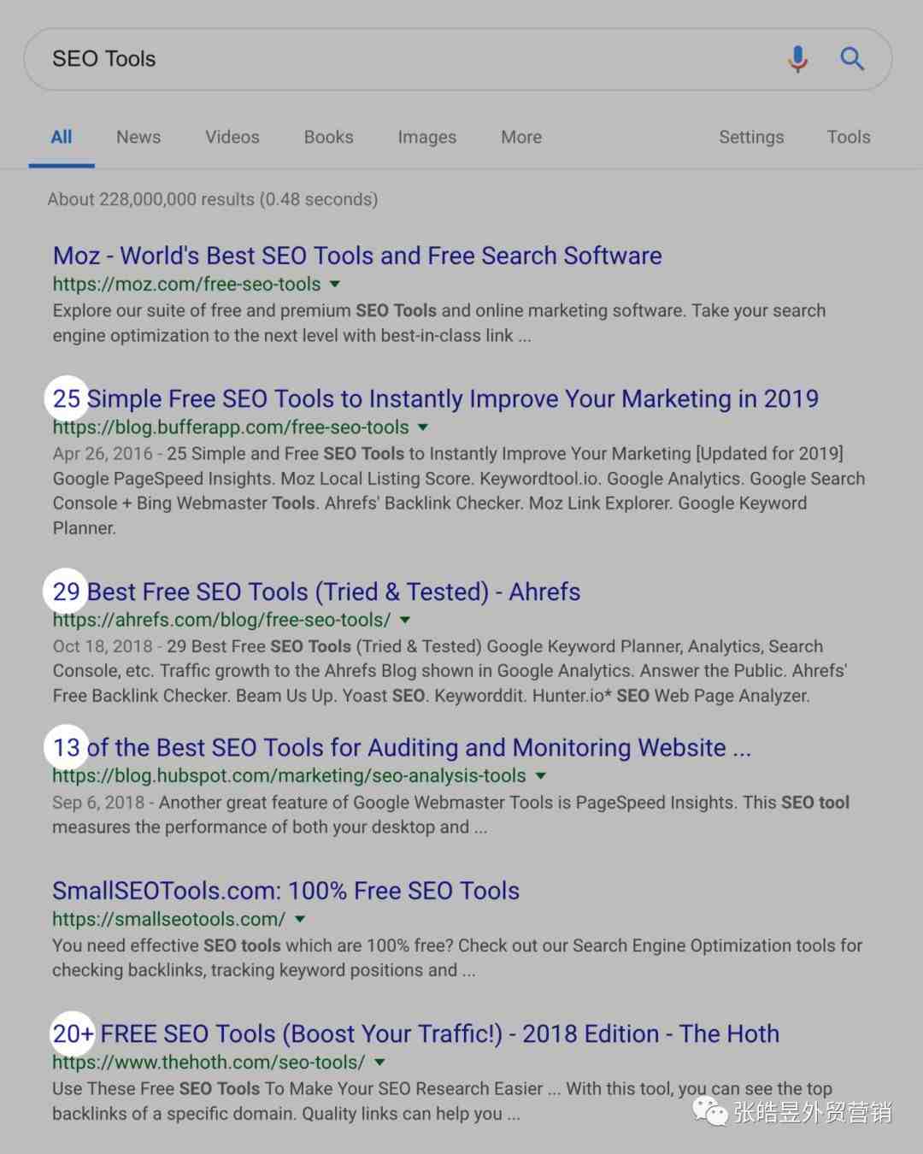This screenshot has width=923, height=1154.
Task: Open search Settings
Action: [x=751, y=137]
